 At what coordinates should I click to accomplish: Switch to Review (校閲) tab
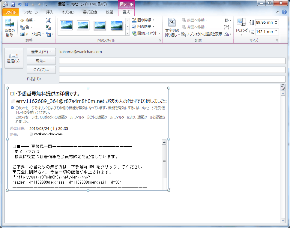coord(109,12)
